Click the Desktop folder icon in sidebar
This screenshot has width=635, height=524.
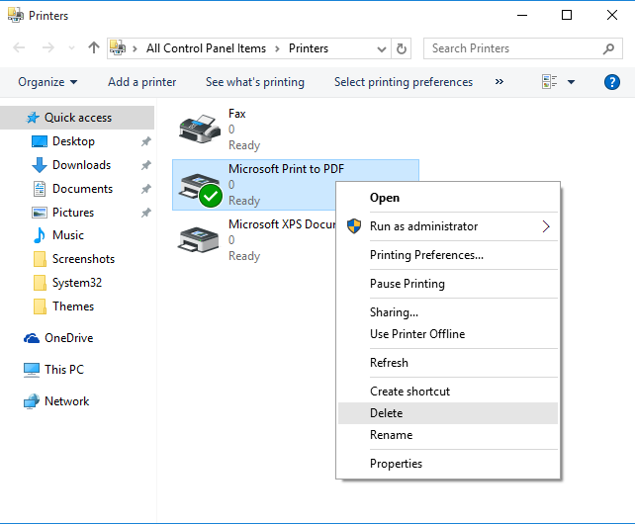coord(40,141)
